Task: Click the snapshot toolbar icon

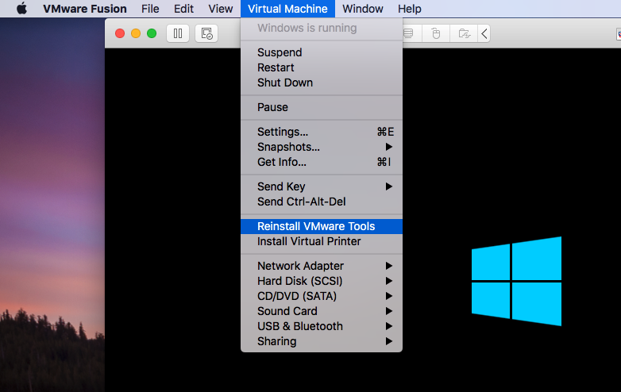Action: (206, 33)
